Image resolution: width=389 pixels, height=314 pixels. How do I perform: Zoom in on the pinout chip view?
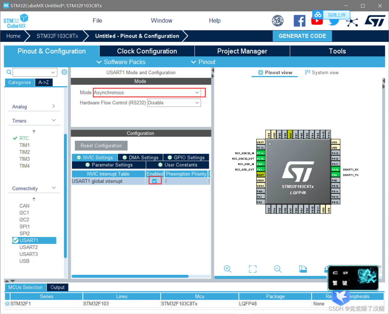pyautogui.click(x=228, y=269)
